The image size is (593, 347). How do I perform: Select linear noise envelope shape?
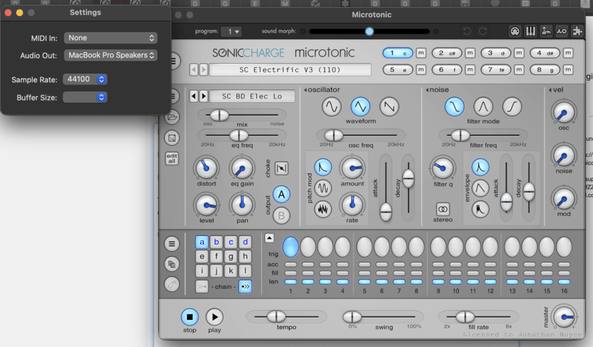coord(481,188)
